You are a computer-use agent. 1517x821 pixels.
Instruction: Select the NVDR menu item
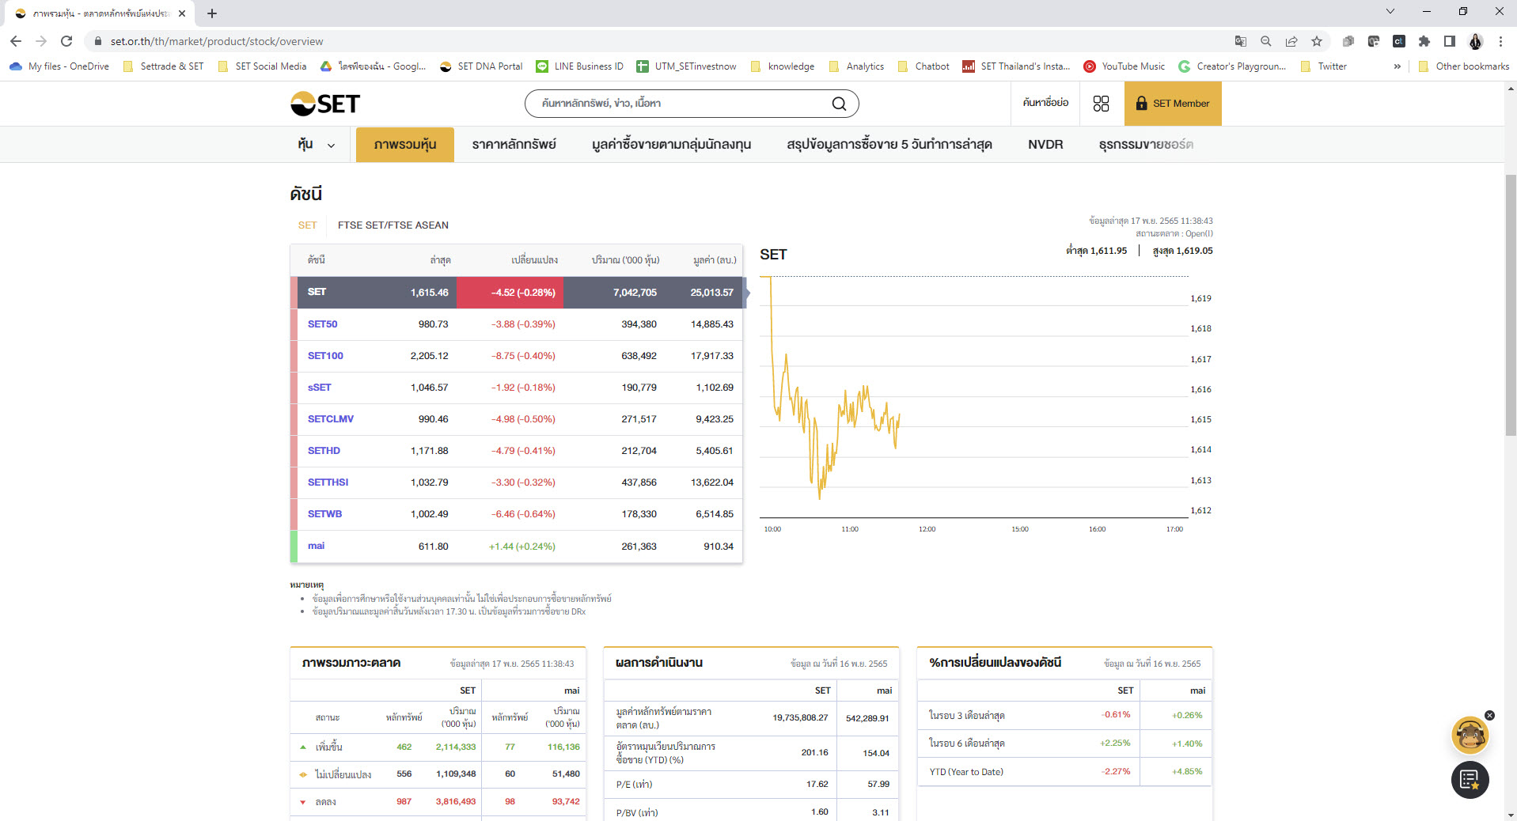pyautogui.click(x=1045, y=144)
